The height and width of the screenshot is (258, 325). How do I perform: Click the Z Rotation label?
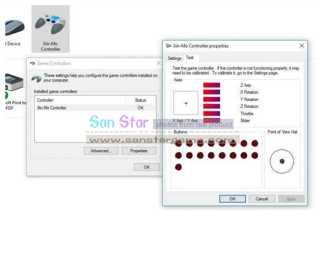tap(249, 106)
